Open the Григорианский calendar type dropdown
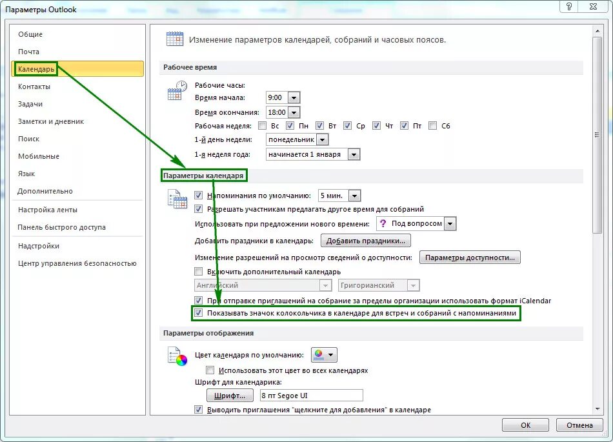The height and width of the screenshot is (442, 613). pyautogui.click(x=413, y=285)
